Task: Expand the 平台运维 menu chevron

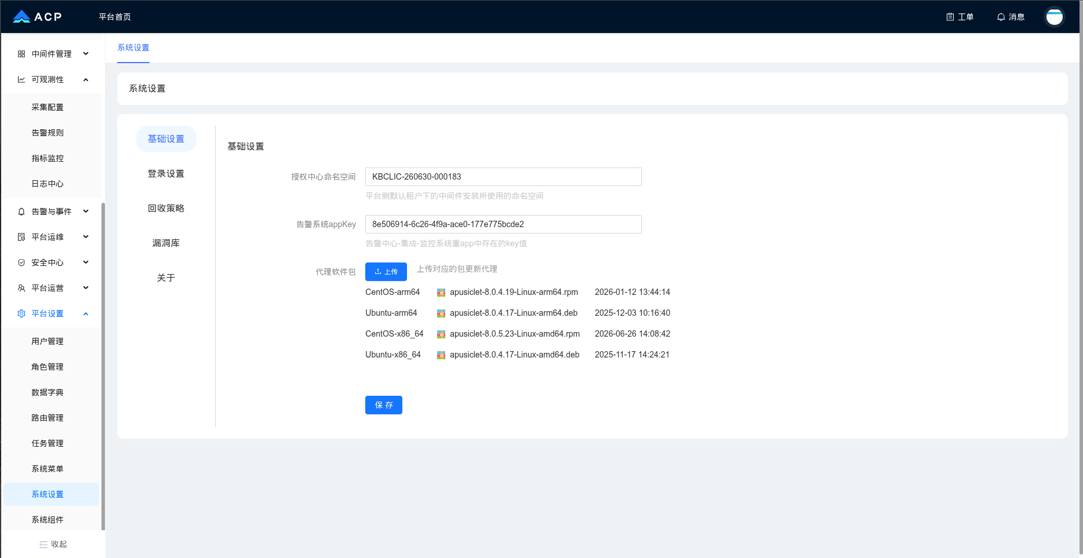Action: pos(86,237)
